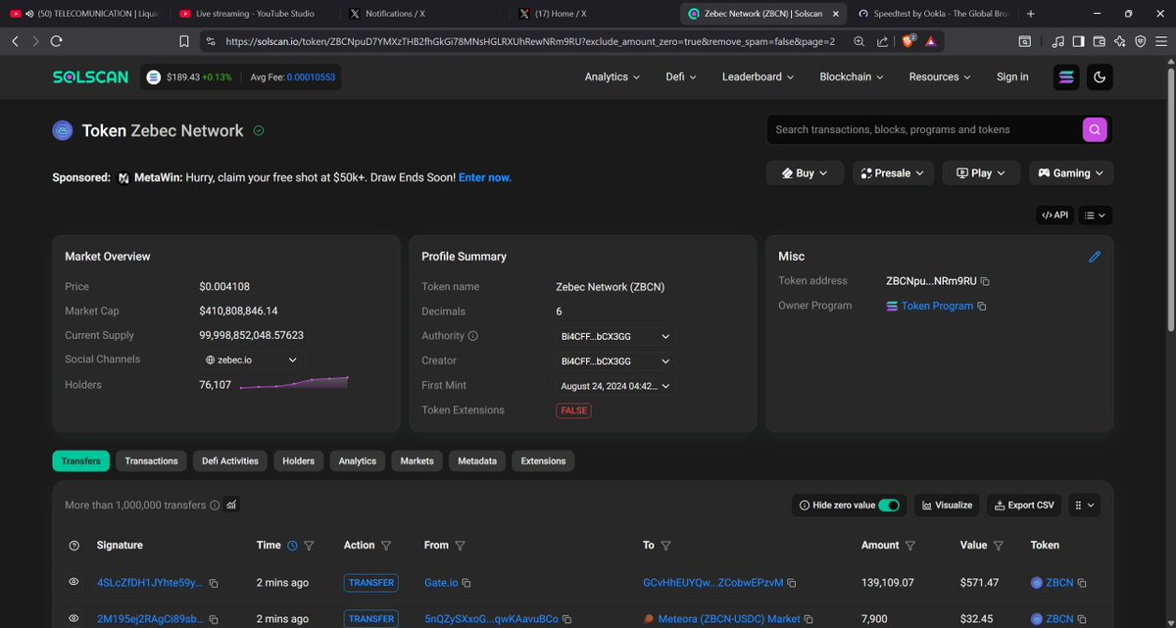Expand the Blockchain menu
This screenshot has height=628, width=1176.
pyautogui.click(x=852, y=76)
